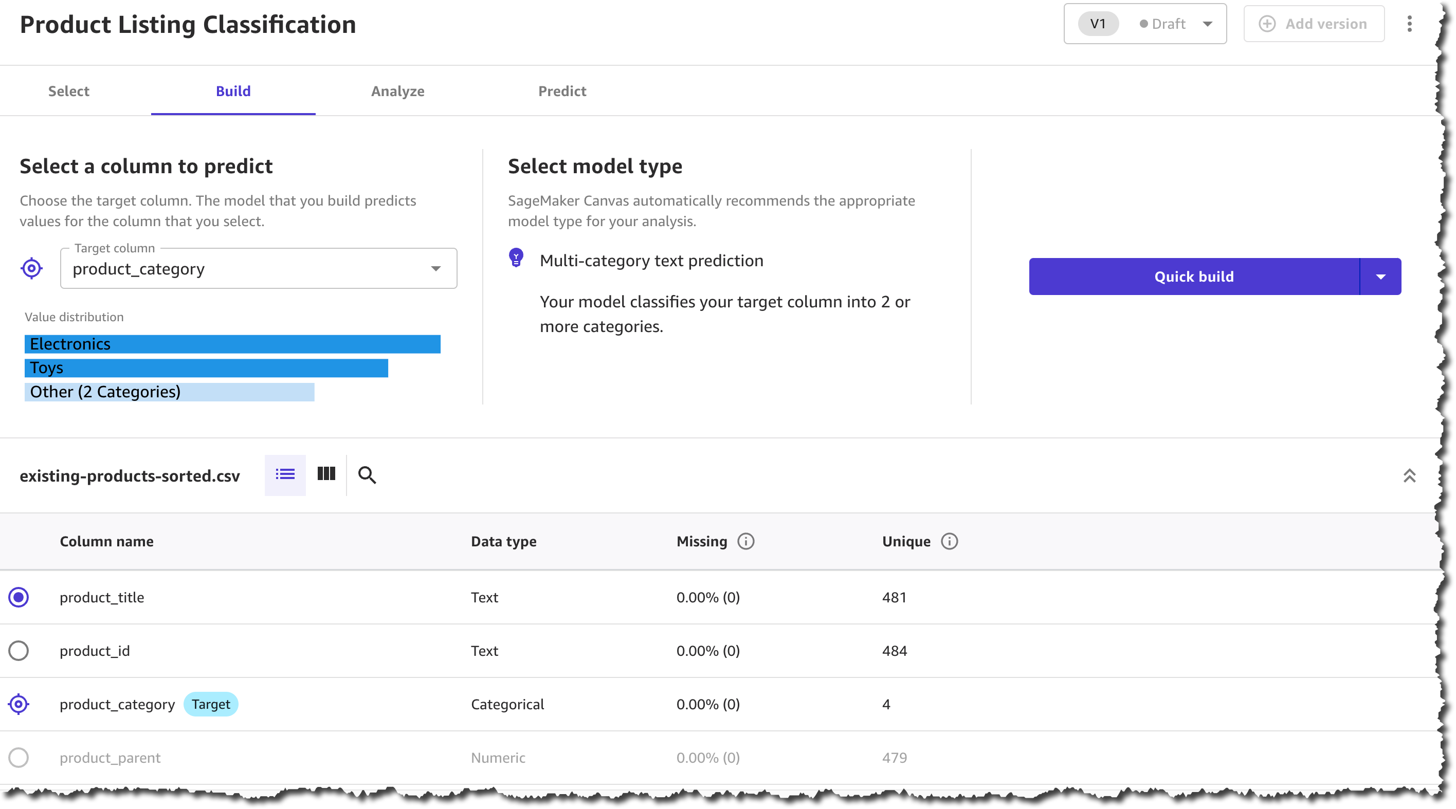
Task: Switch to grid column view icon
Action: click(x=326, y=474)
